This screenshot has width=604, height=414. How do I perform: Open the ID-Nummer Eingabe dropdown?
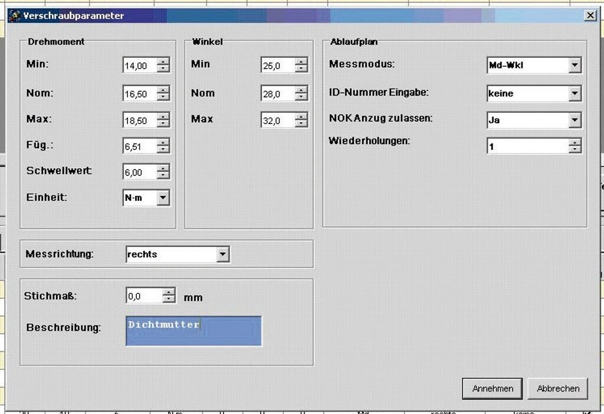(x=575, y=93)
